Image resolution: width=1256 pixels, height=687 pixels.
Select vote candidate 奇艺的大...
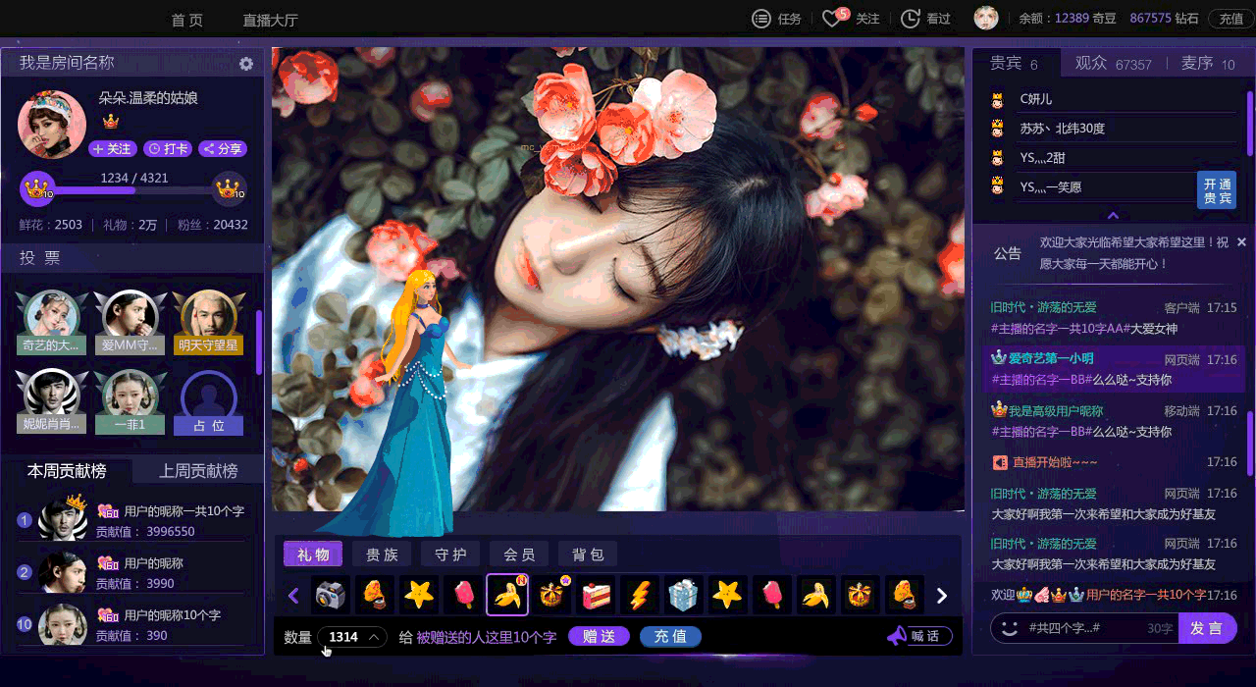[52, 322]
